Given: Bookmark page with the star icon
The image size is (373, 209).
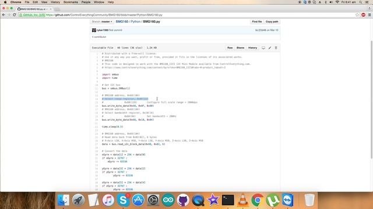Looking at the screenshot, I should pos(357,15).
